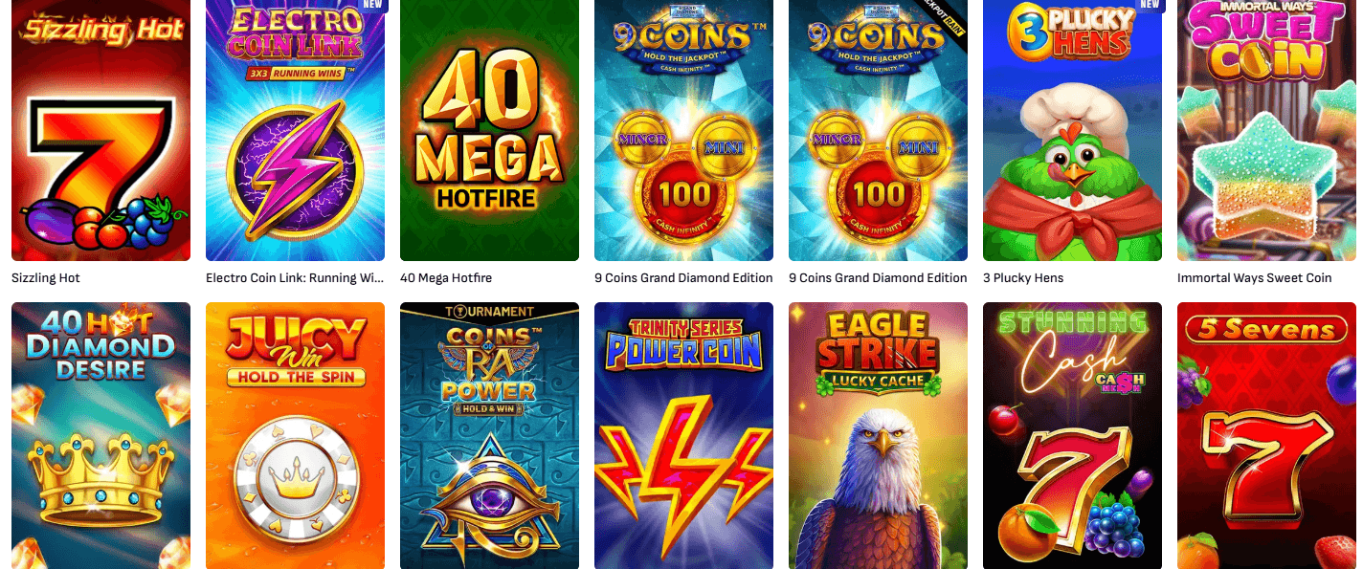
Task: Open the 40 Mega Hotfire game tile
Action: tap(489, 130)
